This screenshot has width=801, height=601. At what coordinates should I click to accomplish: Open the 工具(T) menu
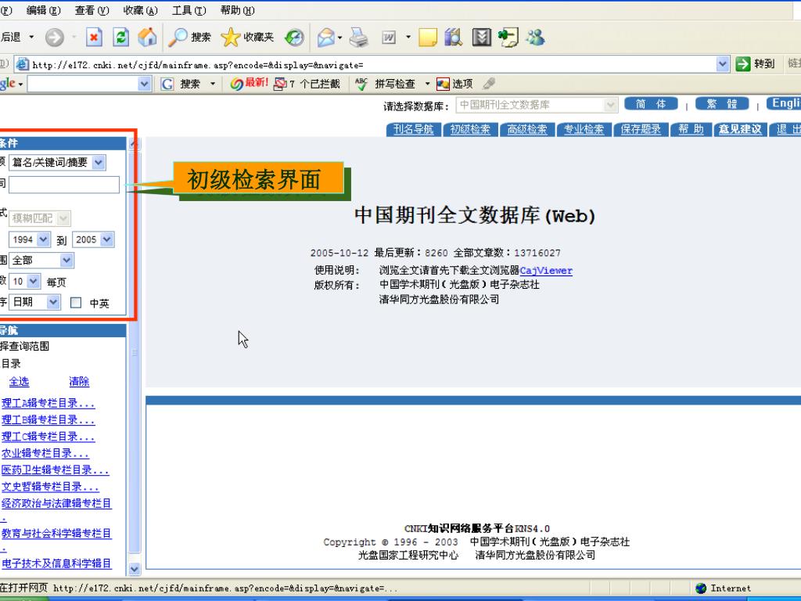[189, 10]
